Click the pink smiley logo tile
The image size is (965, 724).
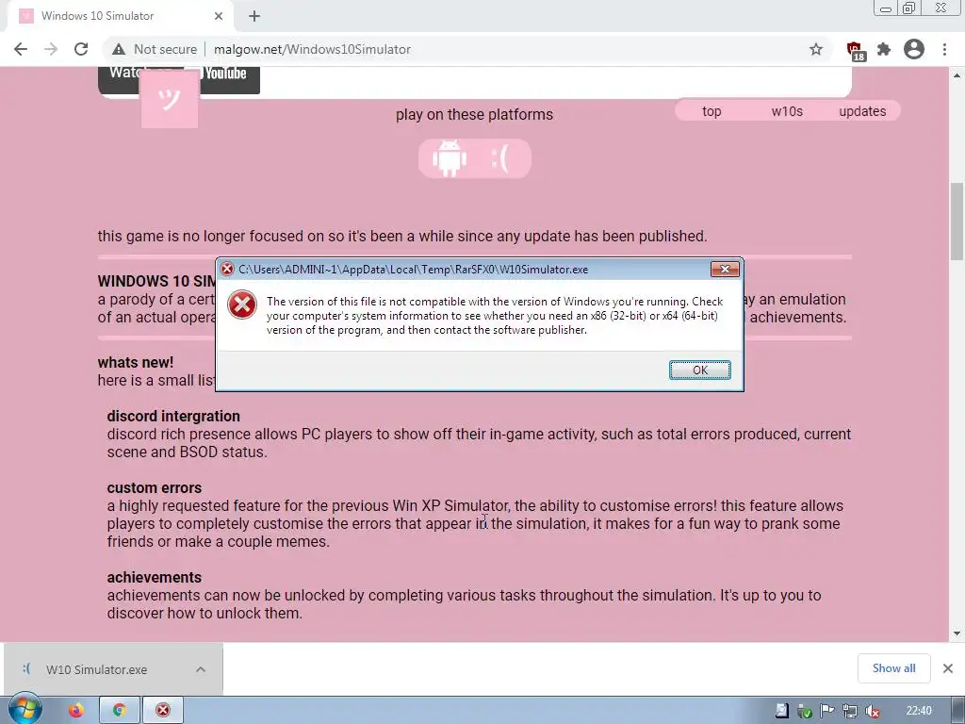(x=170, y=98)
